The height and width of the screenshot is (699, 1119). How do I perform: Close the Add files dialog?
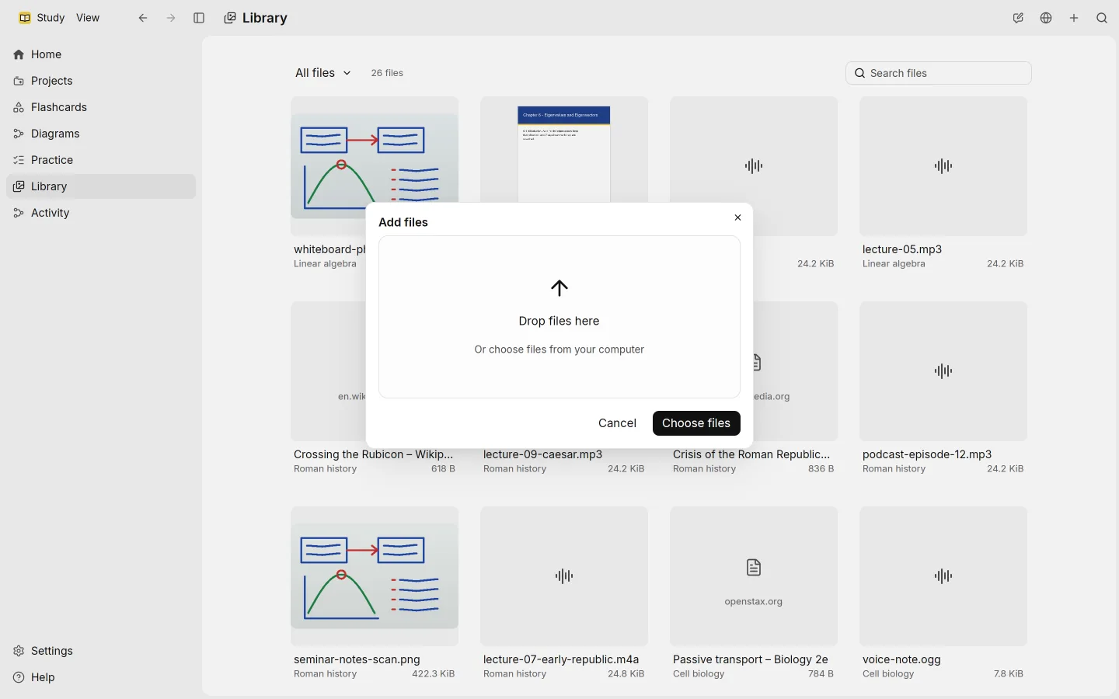point(738,217)
